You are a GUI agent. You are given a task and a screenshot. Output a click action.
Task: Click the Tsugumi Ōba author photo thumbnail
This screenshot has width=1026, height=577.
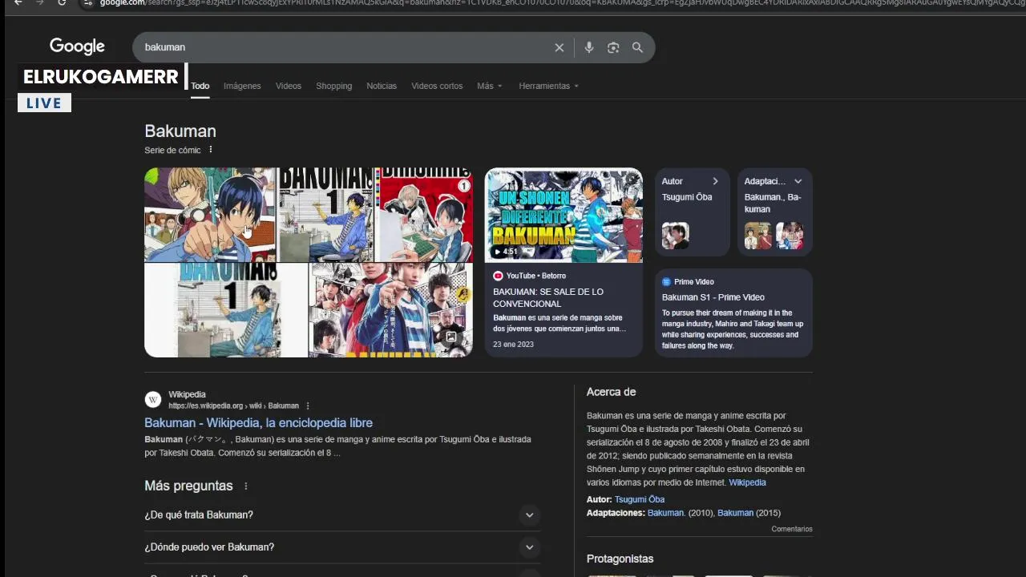click(675, 236)
